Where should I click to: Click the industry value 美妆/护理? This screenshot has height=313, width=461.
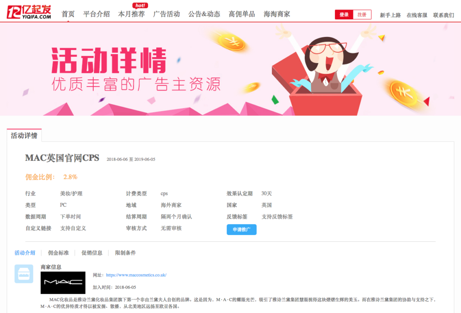click(x=71, y=193)
